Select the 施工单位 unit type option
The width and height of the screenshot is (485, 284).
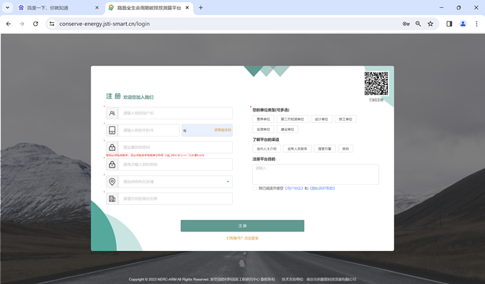coord(345,119)
